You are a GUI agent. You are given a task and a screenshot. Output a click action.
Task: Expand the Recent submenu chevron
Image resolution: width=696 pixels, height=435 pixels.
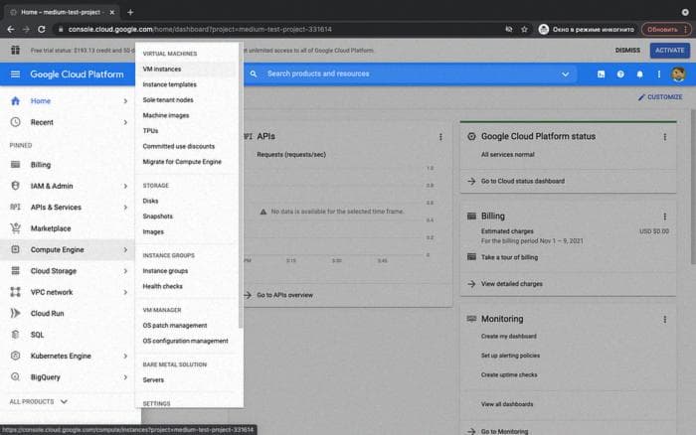tap(125, 122)
